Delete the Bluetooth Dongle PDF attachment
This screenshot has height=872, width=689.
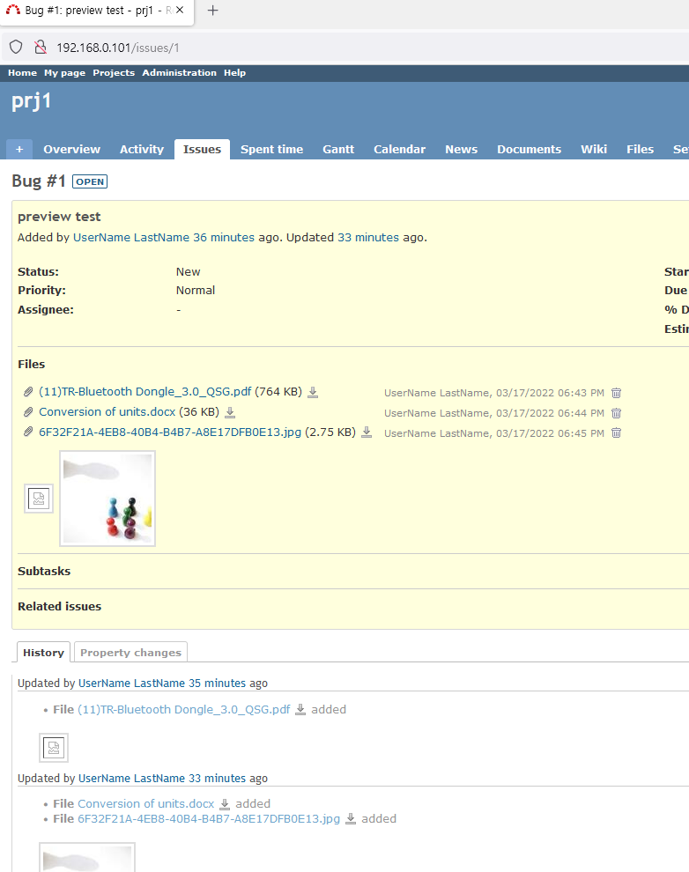point(616,393)
